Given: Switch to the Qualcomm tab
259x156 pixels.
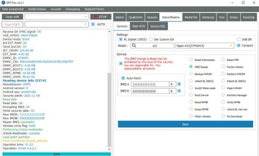Looking at the screenshot, I should pos(135,17).
